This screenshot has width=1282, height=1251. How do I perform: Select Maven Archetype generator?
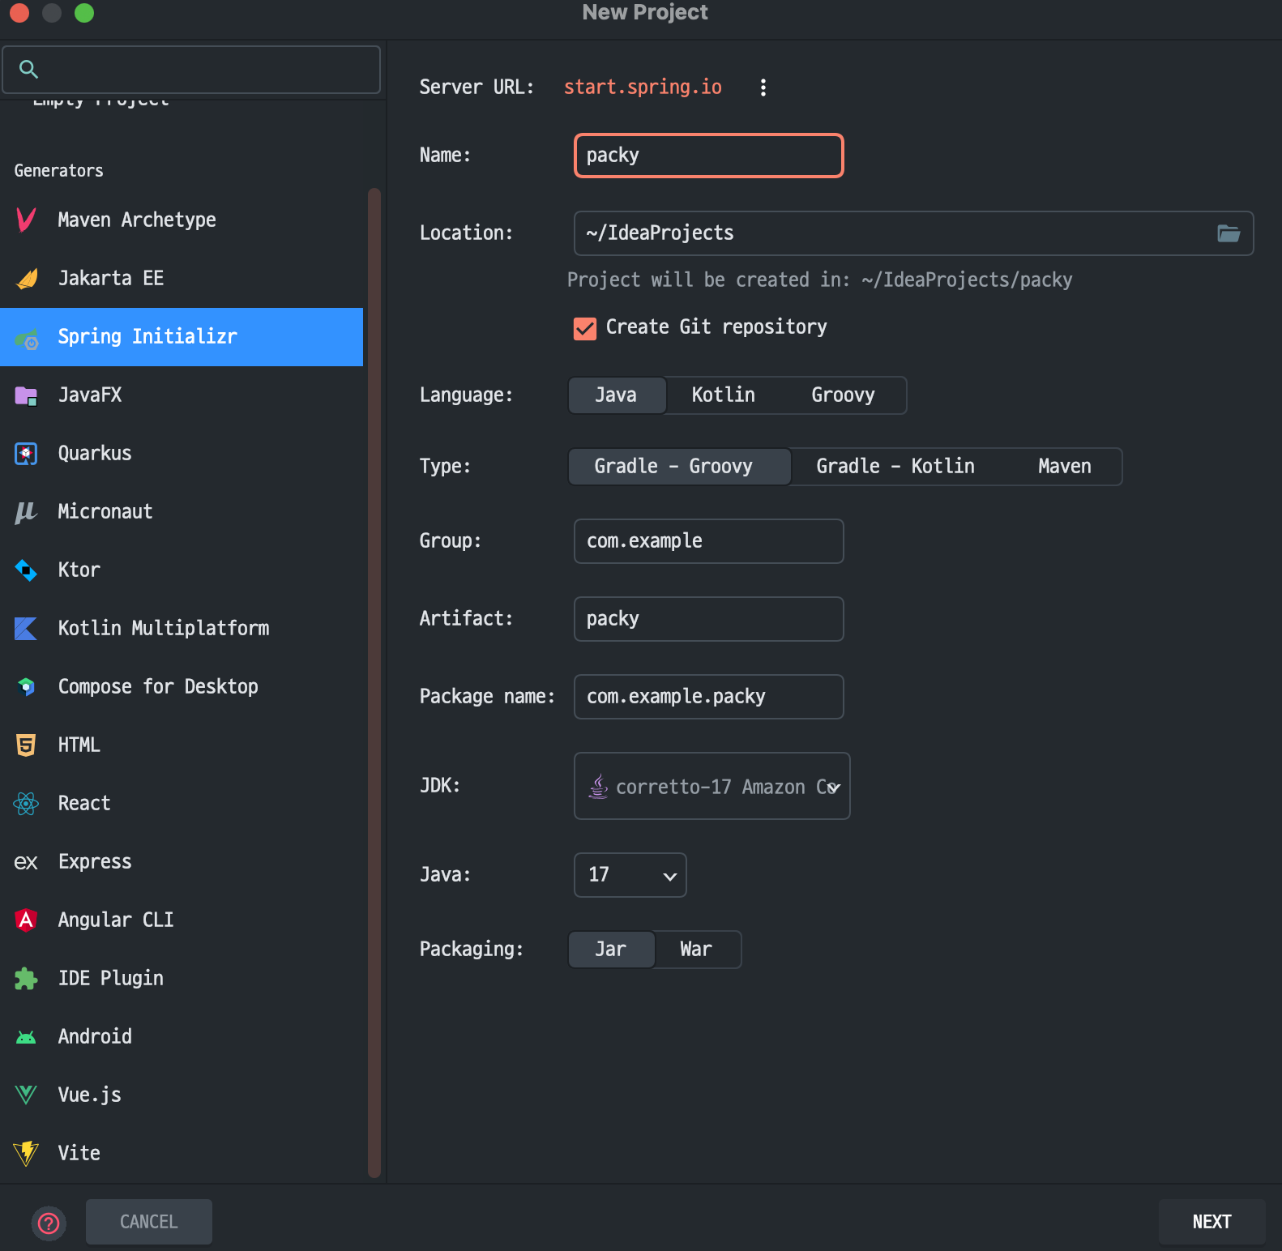tap(182, 220)
